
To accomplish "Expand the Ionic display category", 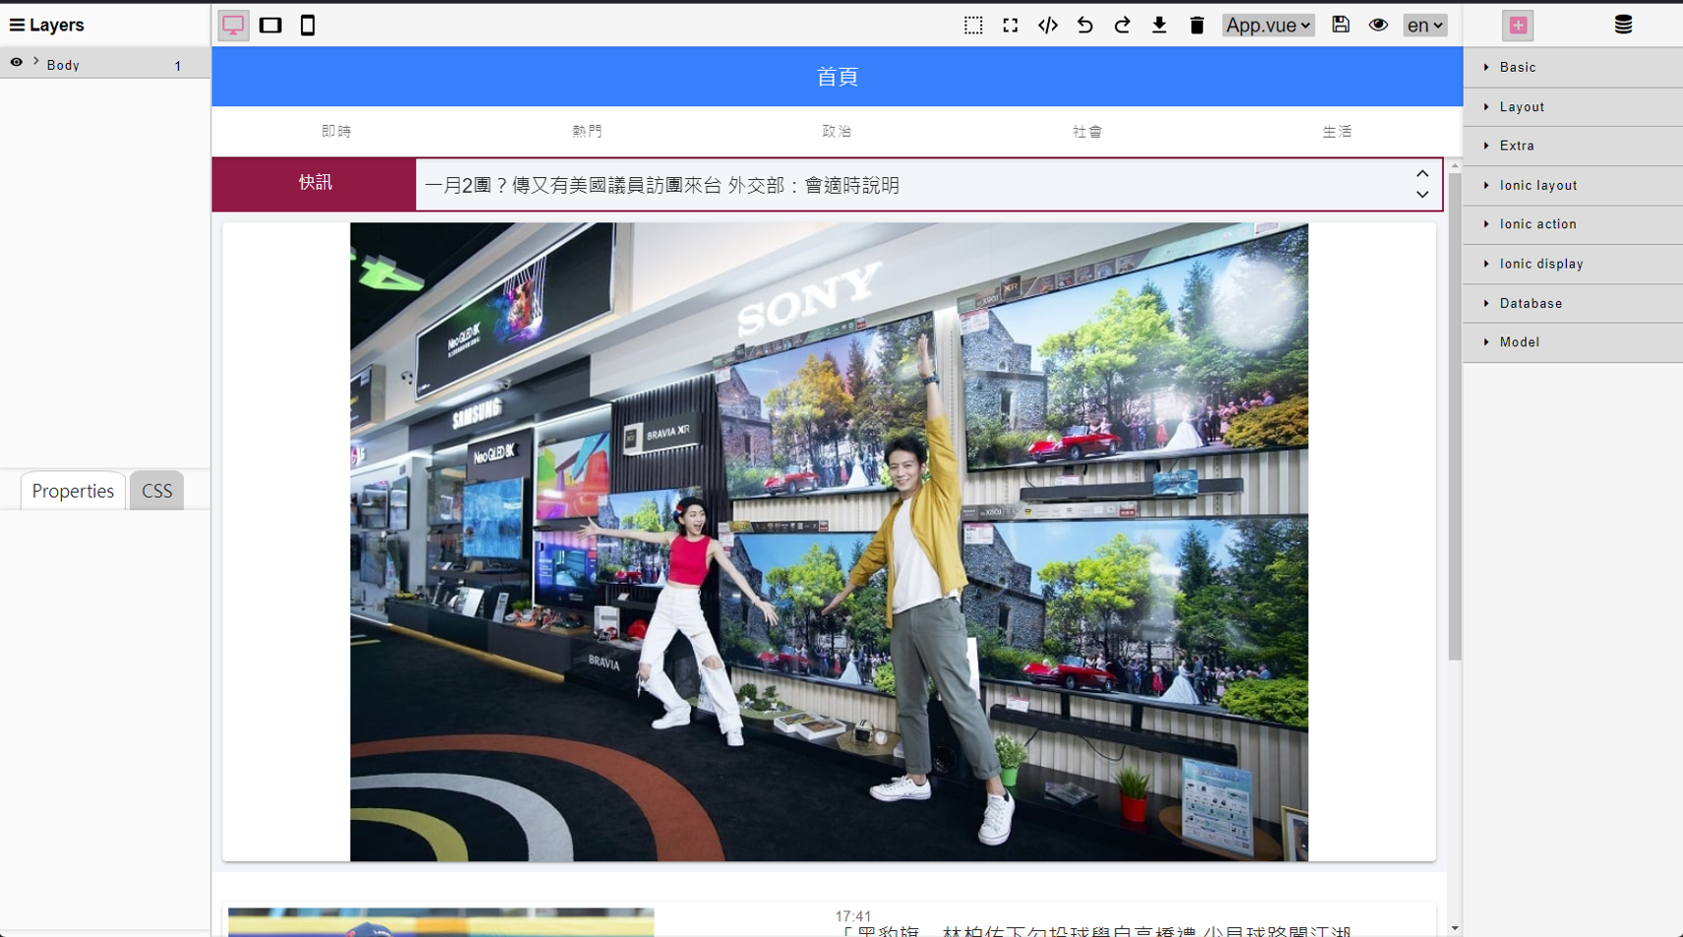I will 1573,264.
